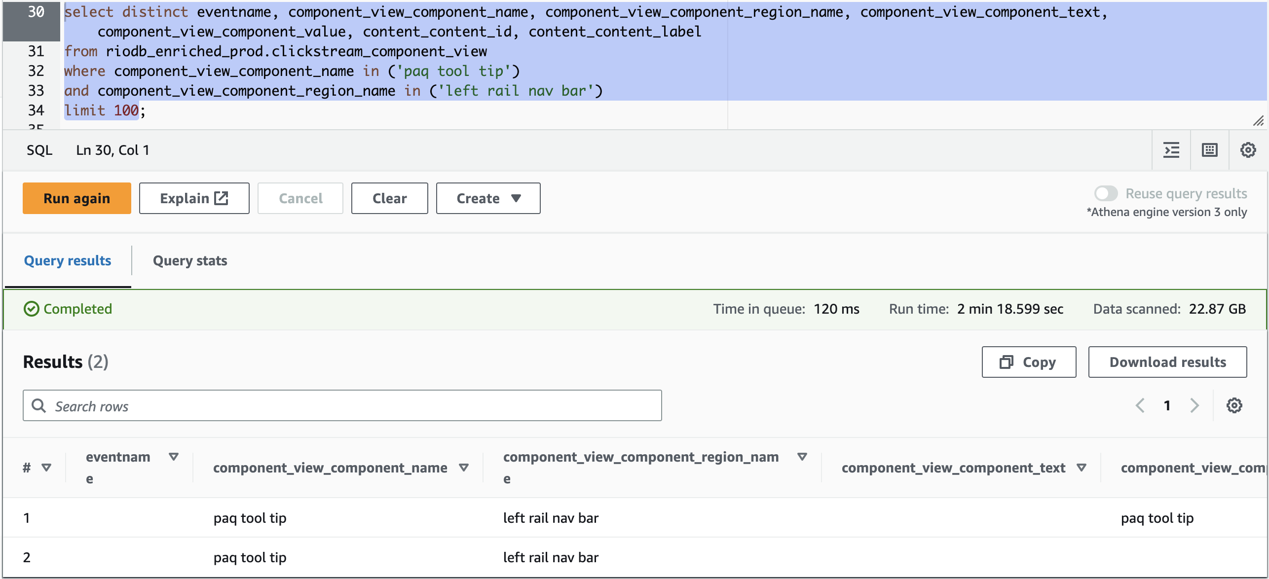The width and height of the screenshot is (1269, 579).
Task: Click the copy icon next to Copy
Action: [1007, 362]
